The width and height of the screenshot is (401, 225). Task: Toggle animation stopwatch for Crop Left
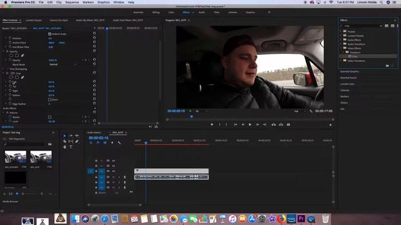coord(10,82)
